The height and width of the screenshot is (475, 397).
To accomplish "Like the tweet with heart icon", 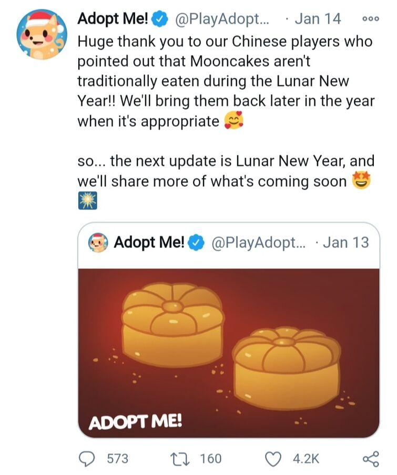I will click(272, 458).
